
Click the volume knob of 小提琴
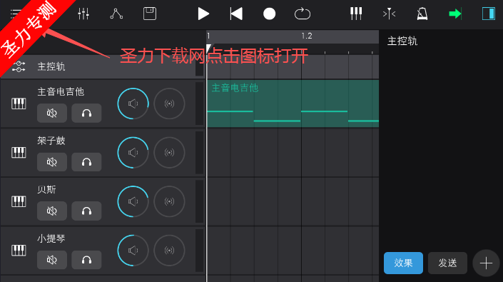click(133, 251)
